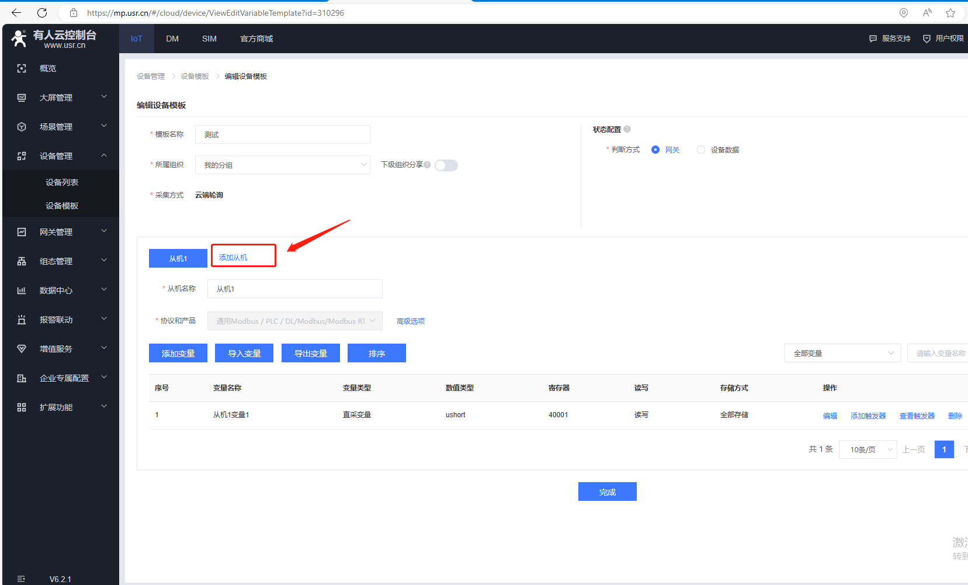Open 设备列表 in the sidebar menu

coord(62,182)
